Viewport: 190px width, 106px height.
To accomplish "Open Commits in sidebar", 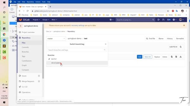I will point(25,47).
